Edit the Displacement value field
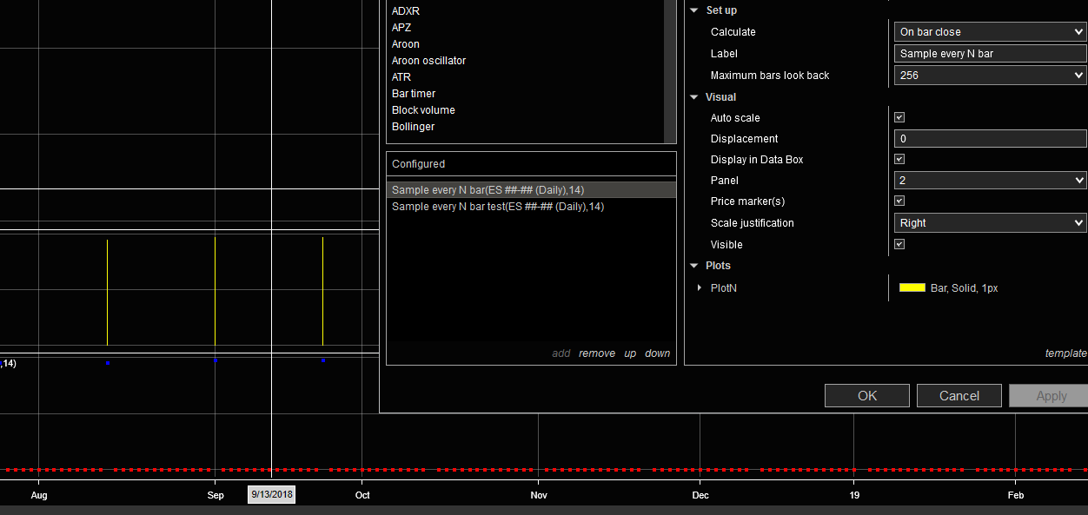 point(991,139)
